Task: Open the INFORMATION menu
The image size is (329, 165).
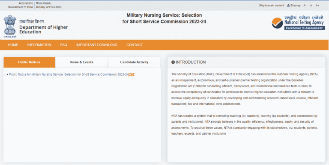Action: tap(39, 45)
